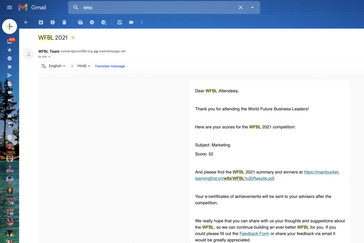Delete this email with trash icon

(x=64, y=22)
